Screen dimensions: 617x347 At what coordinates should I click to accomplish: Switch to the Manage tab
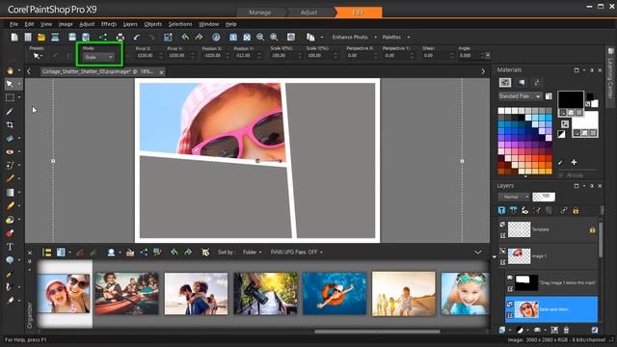click(259, 13)
